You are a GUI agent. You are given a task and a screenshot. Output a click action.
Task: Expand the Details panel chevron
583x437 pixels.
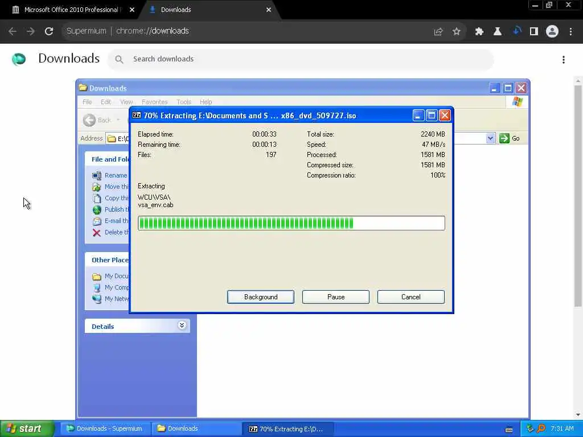coord(182,326)
